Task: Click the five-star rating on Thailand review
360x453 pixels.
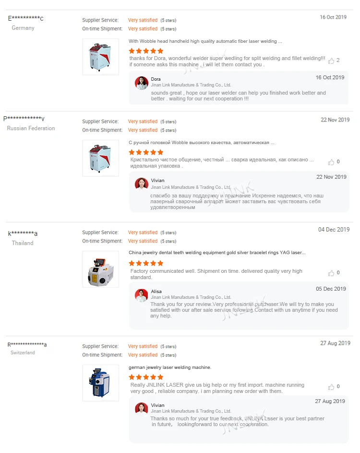Action: click(146, 263)
